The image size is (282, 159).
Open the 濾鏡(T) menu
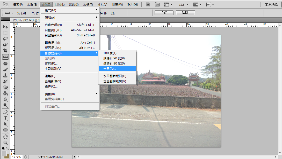(88, 4)
